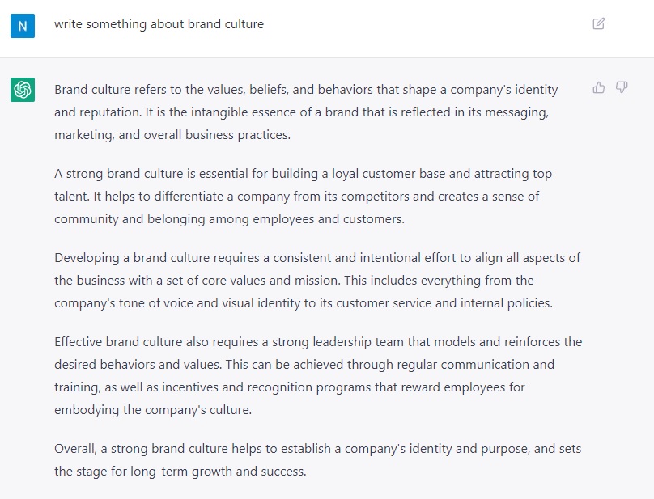Click the edit message pencil icon
The height and width of the screenshot is (499, 654).
tap(598, 23)
